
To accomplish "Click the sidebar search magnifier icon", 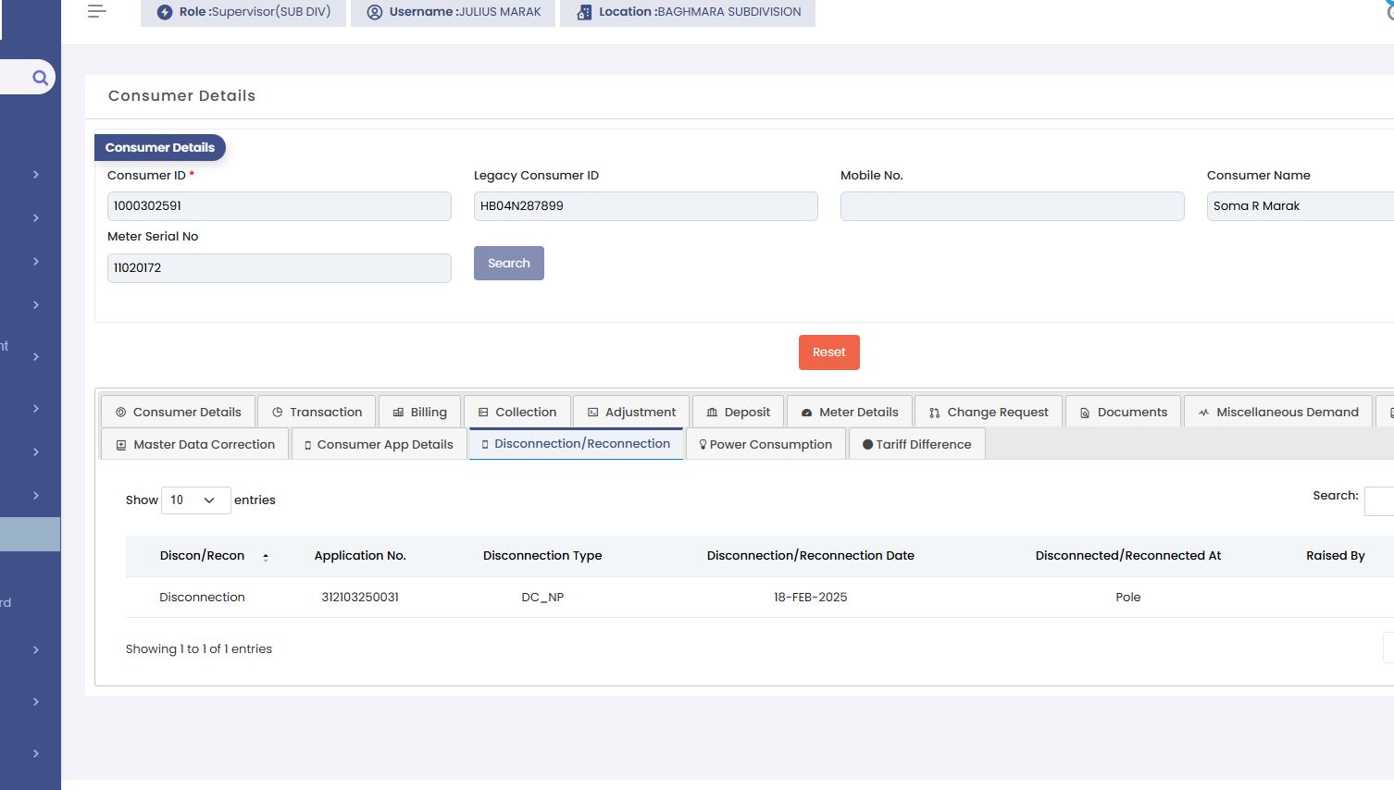I will pyautogui.click(x=40, y=78).
